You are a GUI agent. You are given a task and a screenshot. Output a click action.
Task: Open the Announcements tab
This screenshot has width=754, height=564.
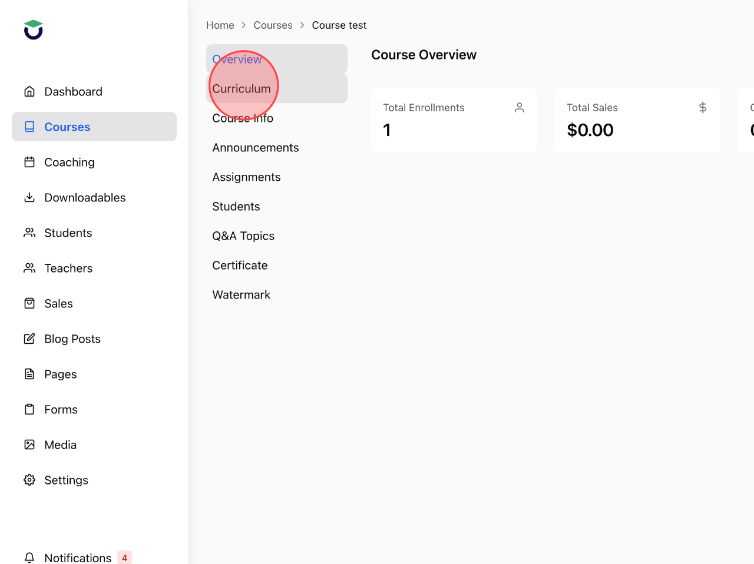pos(277,147)
